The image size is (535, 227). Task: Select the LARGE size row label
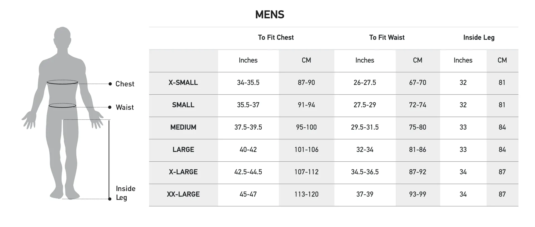(x=183, y=150)
